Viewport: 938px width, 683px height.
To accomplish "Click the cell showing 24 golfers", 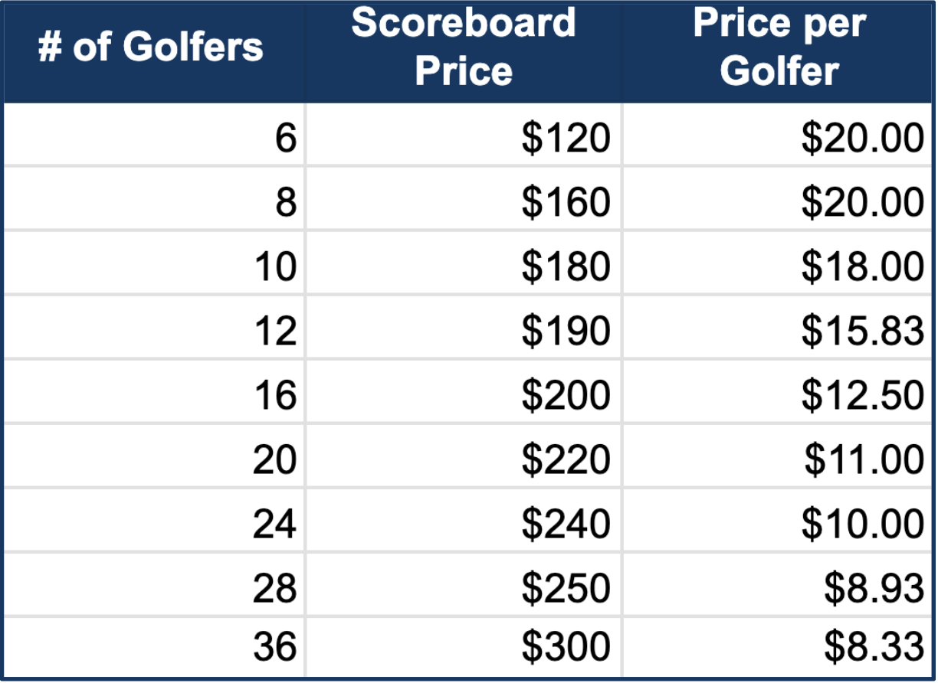I will pyautogui.click(x=274, y=525).
